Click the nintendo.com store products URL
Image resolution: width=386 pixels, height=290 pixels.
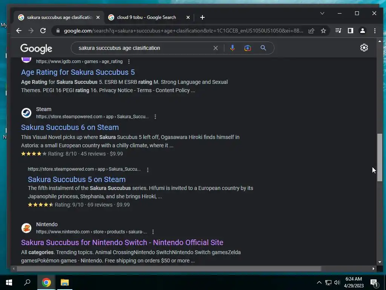coord(91,232)
